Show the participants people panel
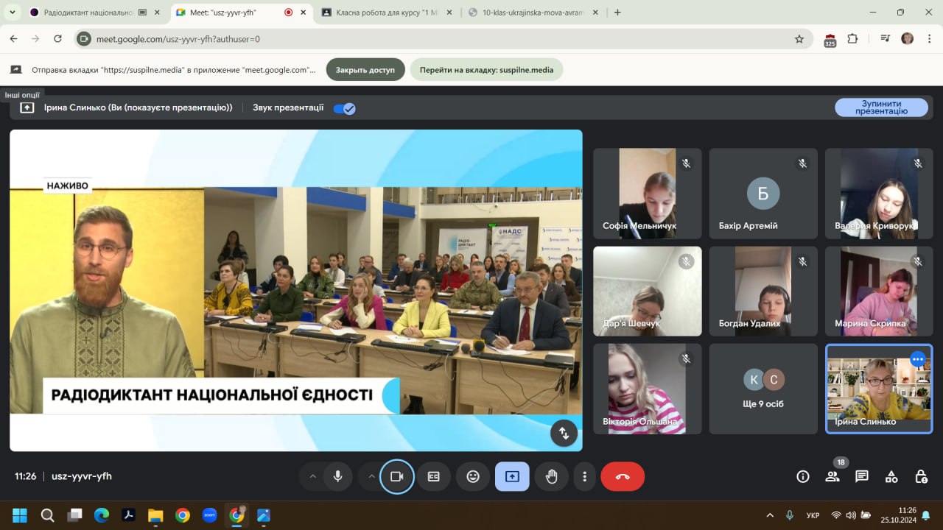Viewport: 943px width, 530px height. tap(832, 476)
